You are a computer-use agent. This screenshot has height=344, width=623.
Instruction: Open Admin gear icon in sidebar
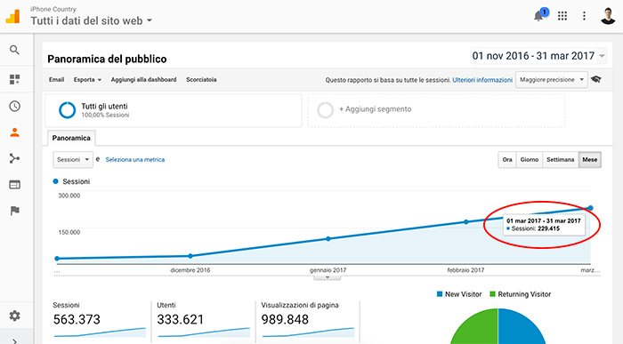[x=15, y=316]
